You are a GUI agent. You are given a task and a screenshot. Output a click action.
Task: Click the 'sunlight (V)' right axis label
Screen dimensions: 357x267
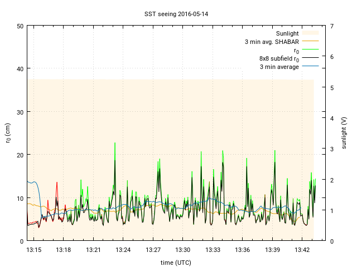pos(344,133)
